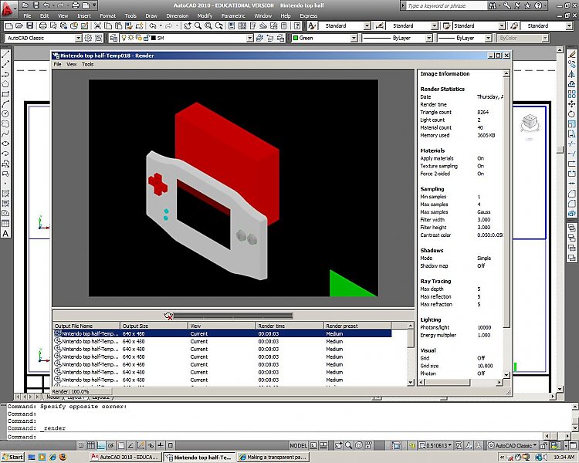Click the Render preset column header
The width and height of the screenshot is (579, 463).
357,326
